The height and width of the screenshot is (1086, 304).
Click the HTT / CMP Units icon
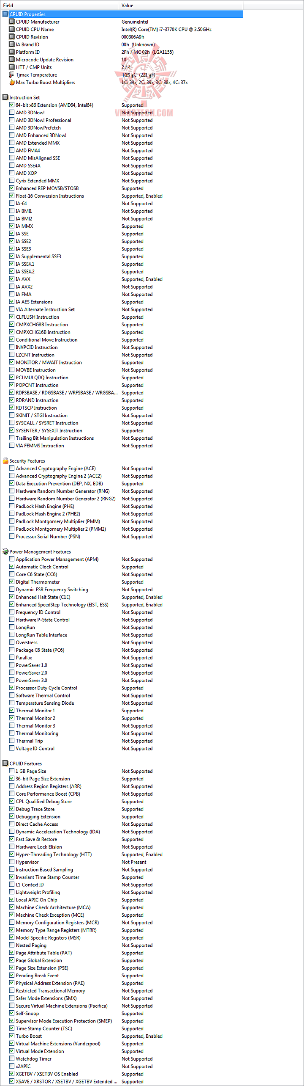12,67
